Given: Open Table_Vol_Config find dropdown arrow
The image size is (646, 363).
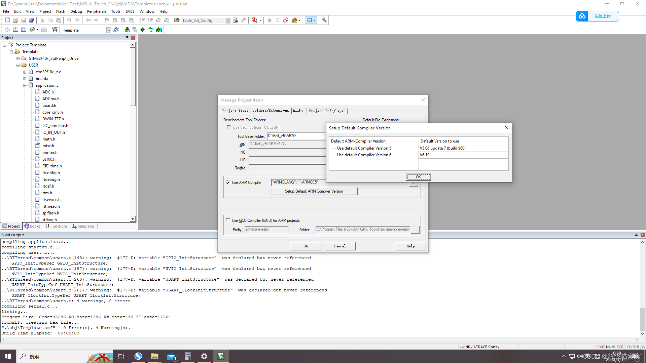Looking at the screenshot, I should tap(228, 21).
